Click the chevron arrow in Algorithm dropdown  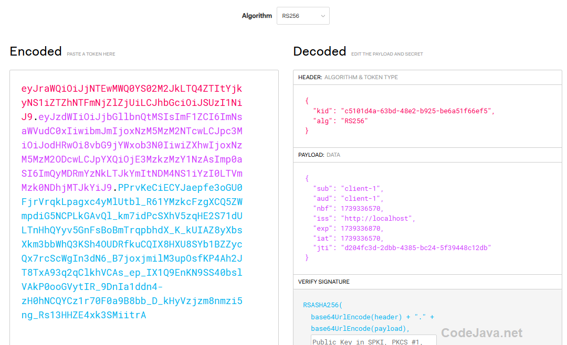pyautogui.click(x=323, y=16)
